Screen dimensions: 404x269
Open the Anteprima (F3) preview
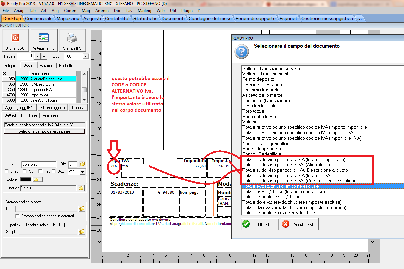point(44,38)
